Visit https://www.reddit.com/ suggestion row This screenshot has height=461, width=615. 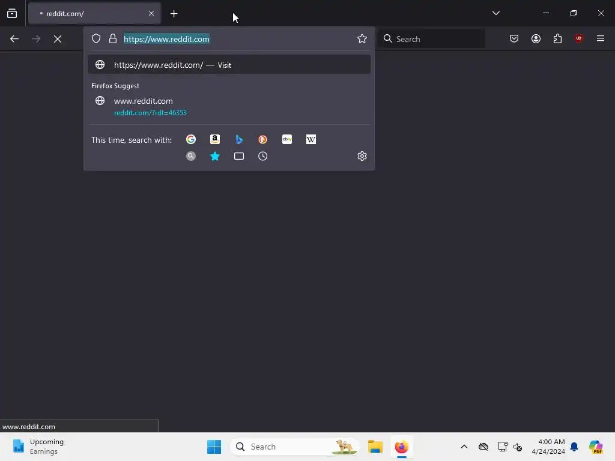[229, 65]
